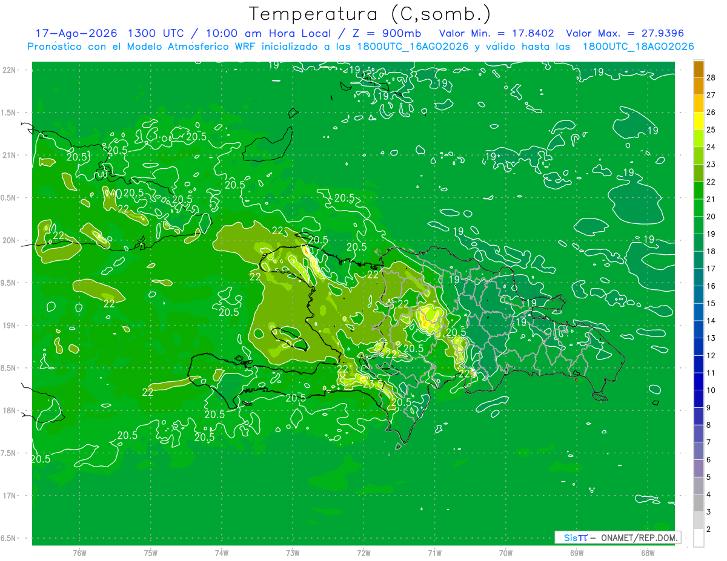This screenshot has width=727, height=561.
Task: Click the pressure level "Z = 900mb"
Action: (388, 33)
